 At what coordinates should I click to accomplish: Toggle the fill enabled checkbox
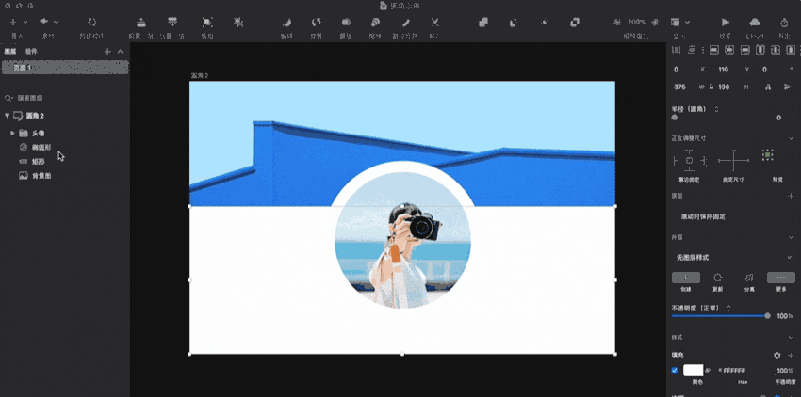pos(675,371)
